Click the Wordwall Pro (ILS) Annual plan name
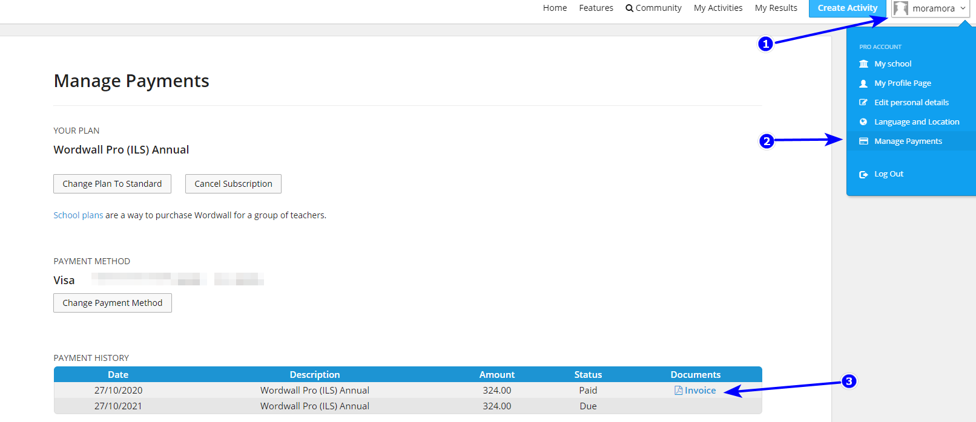This screenshot has width=976, height=422. point(121,150)
